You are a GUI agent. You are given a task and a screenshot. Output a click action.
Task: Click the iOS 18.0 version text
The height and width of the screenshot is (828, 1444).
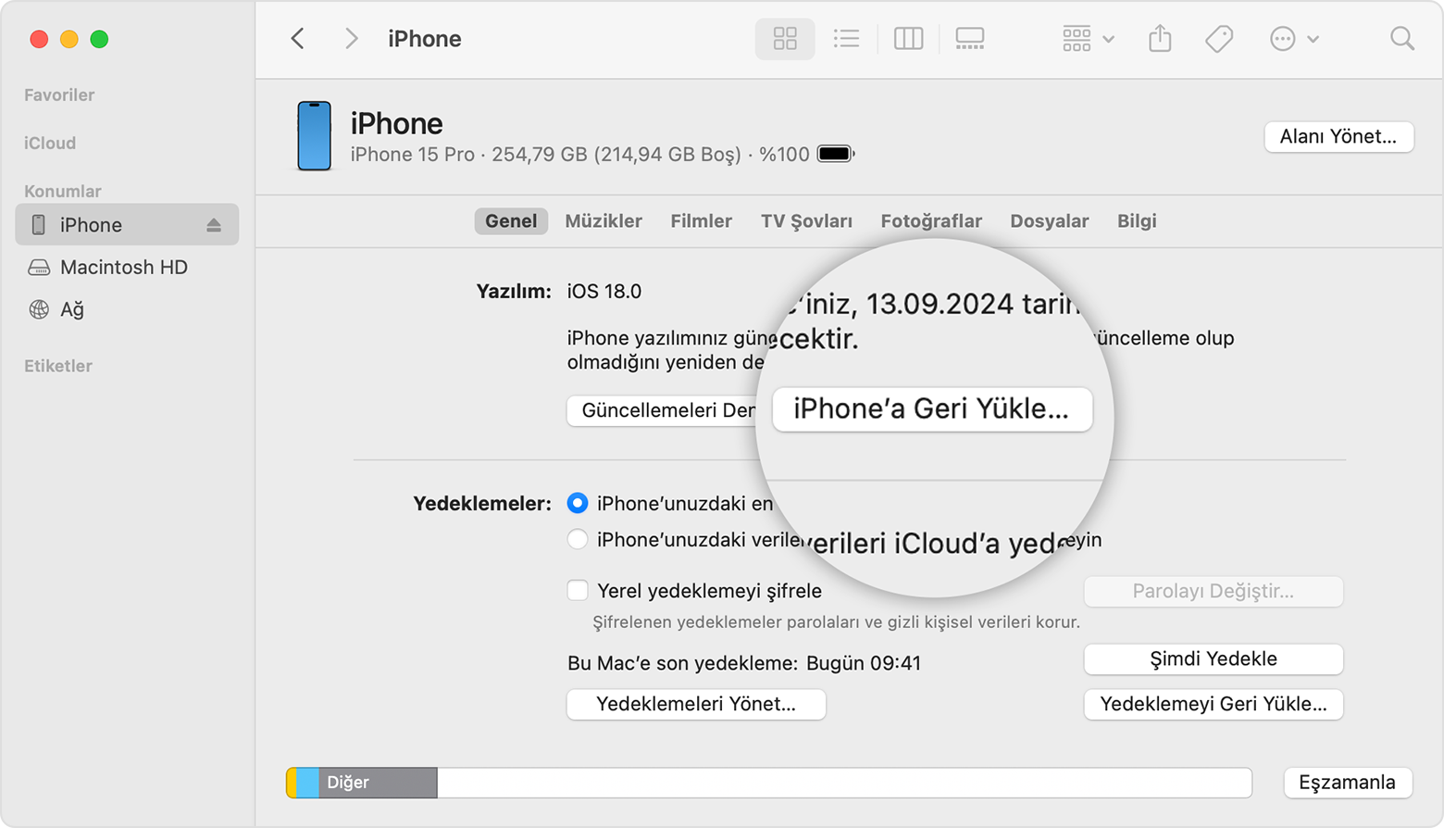[x=604, y=292]
